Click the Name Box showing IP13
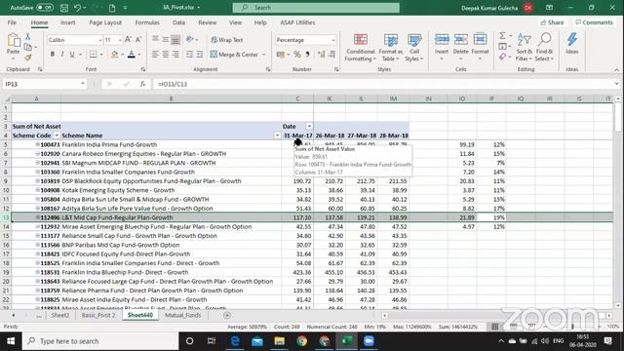 click(x=44, y=84)
